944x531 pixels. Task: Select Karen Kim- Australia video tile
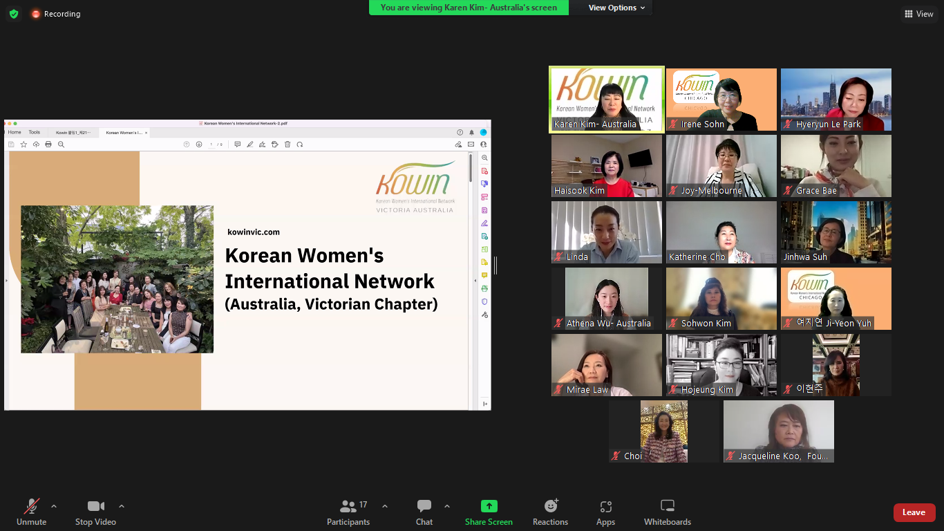(x=607, y=99)
